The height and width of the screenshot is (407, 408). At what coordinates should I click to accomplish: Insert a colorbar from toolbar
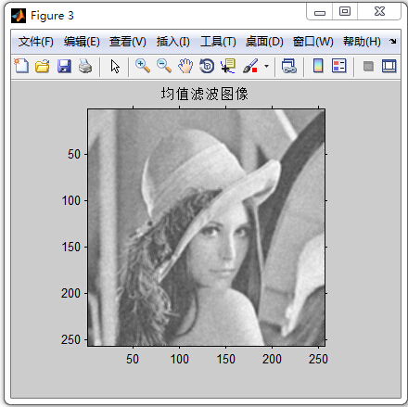(318, 66)
